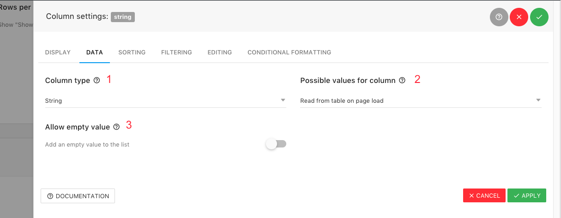561x218 pixels.
Task: Click the Documentation button
Action: coord(78,196)
